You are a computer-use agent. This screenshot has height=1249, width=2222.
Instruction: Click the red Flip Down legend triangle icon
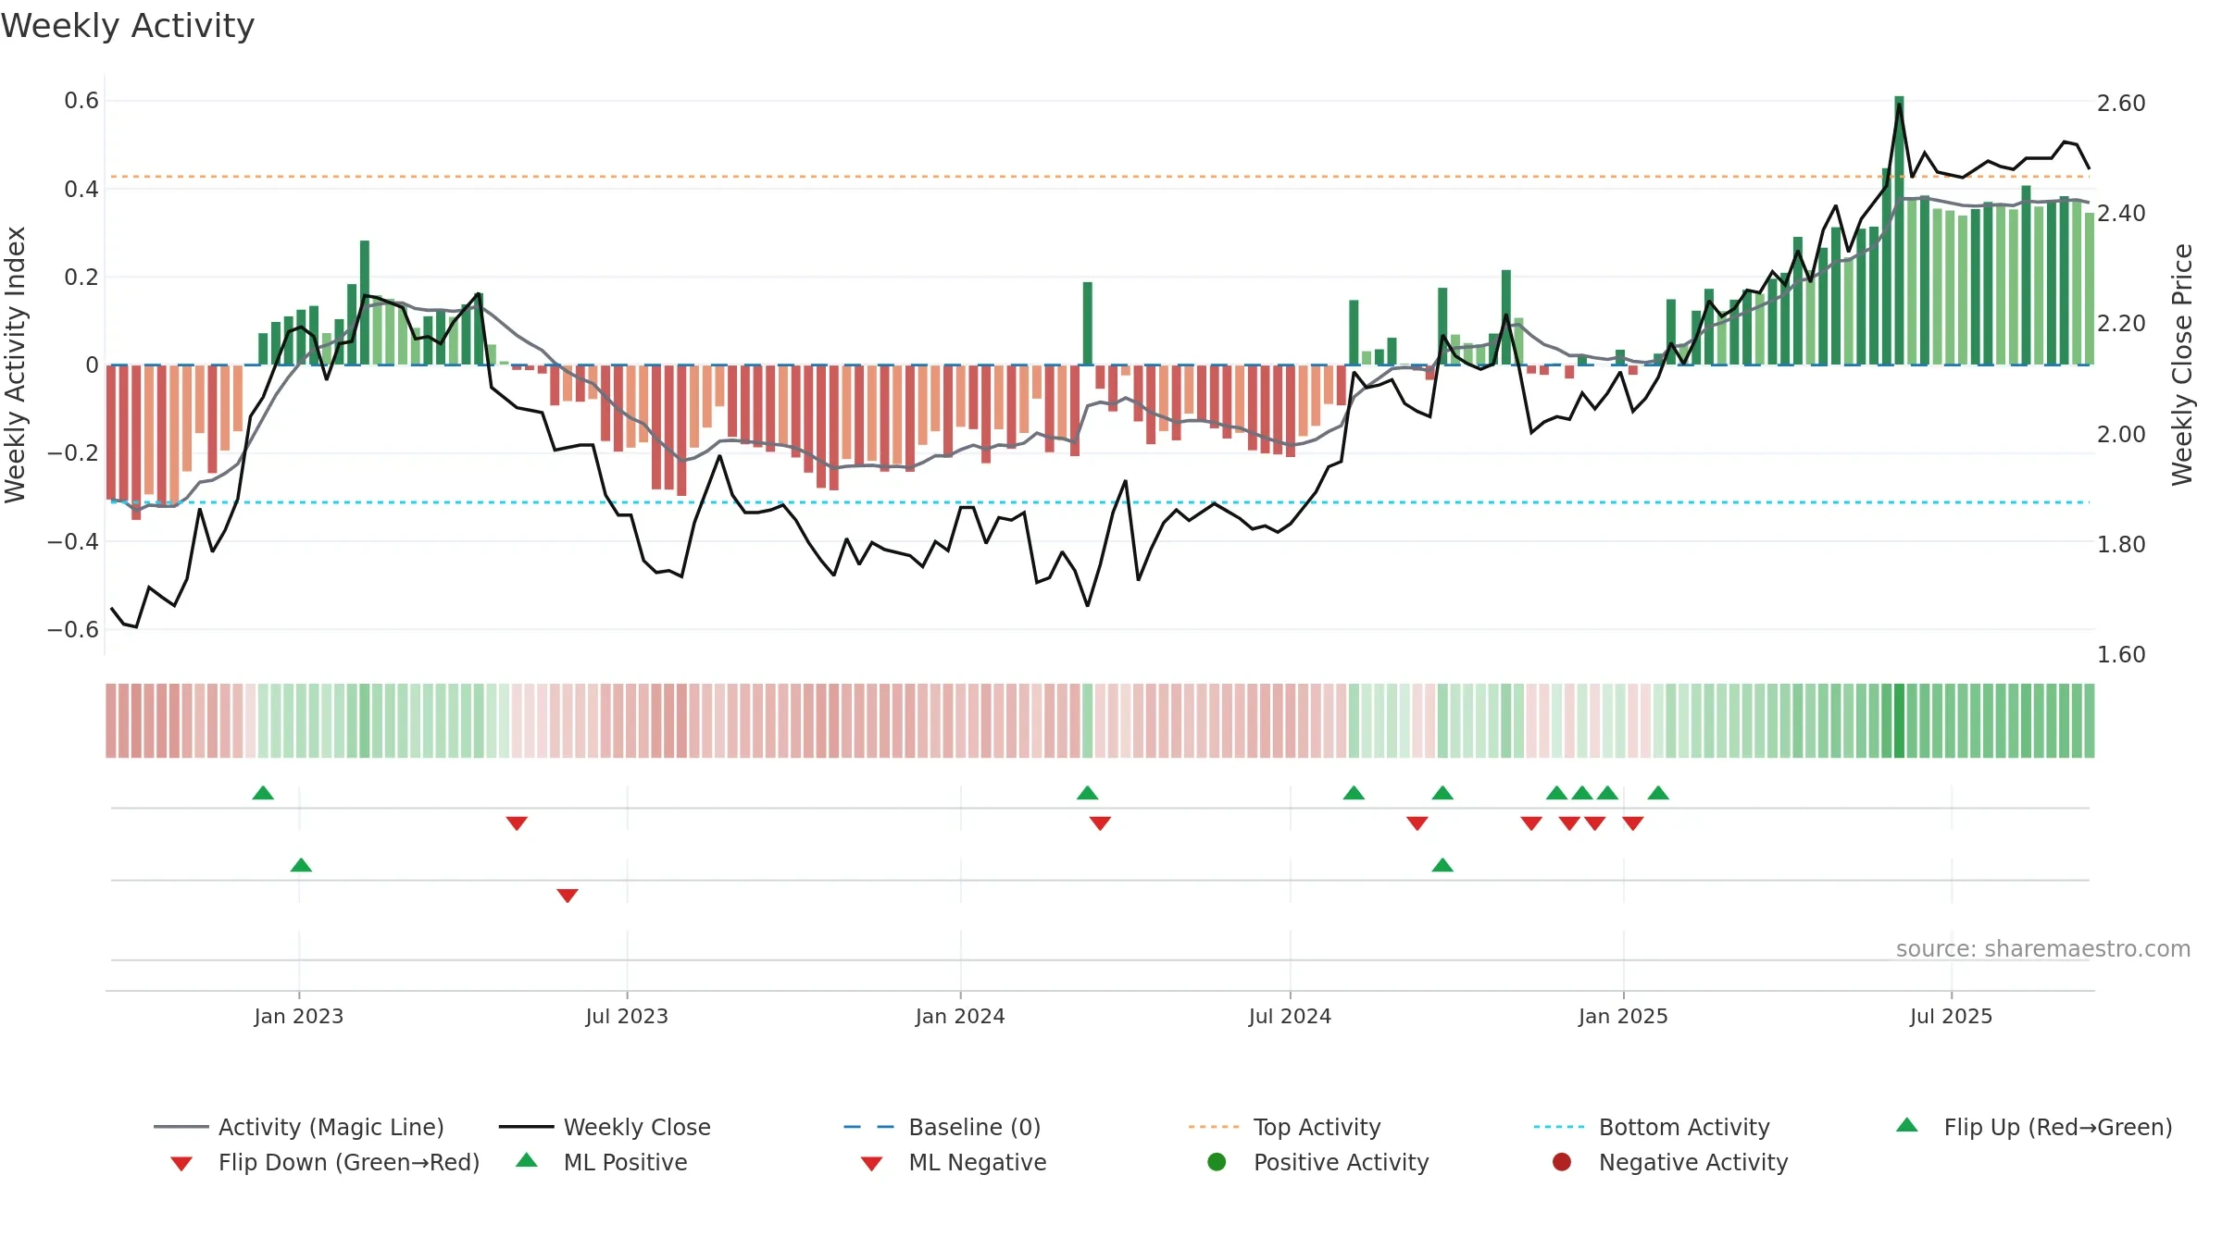181,1164
